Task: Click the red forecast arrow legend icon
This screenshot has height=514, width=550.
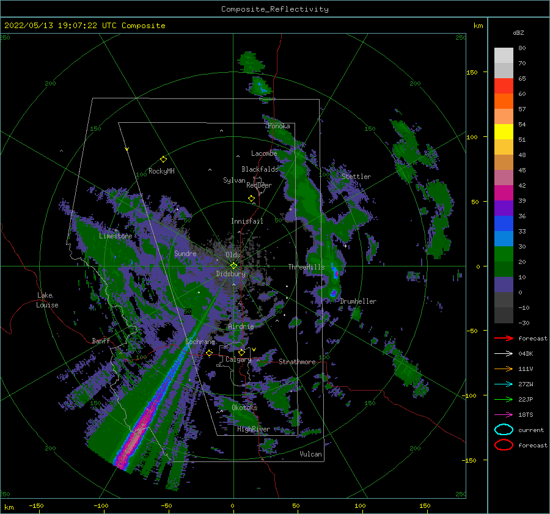Action: (x=504, y=338)
